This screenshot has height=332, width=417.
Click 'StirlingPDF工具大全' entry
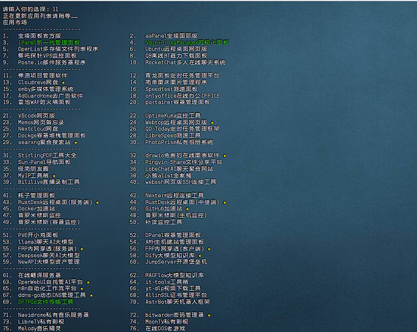(x=47, y=155)
